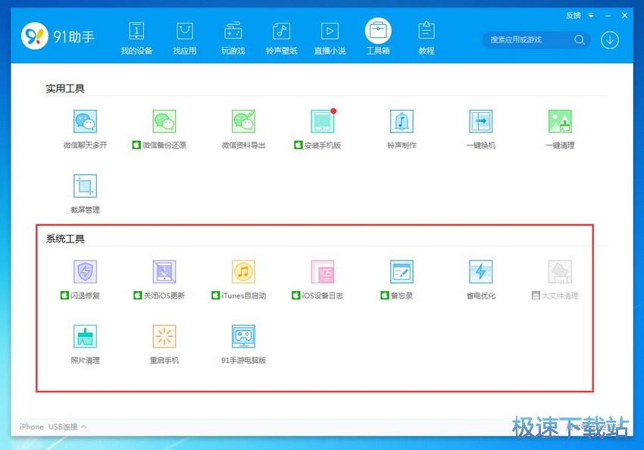Click the 实用工具 section heading
Screen dimensions: 644x450
click(x=65, y=89)
